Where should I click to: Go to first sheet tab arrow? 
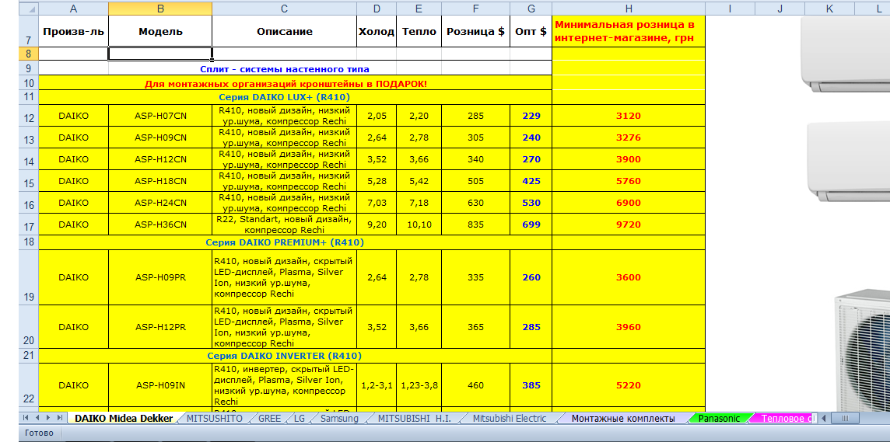click(26, 418)
